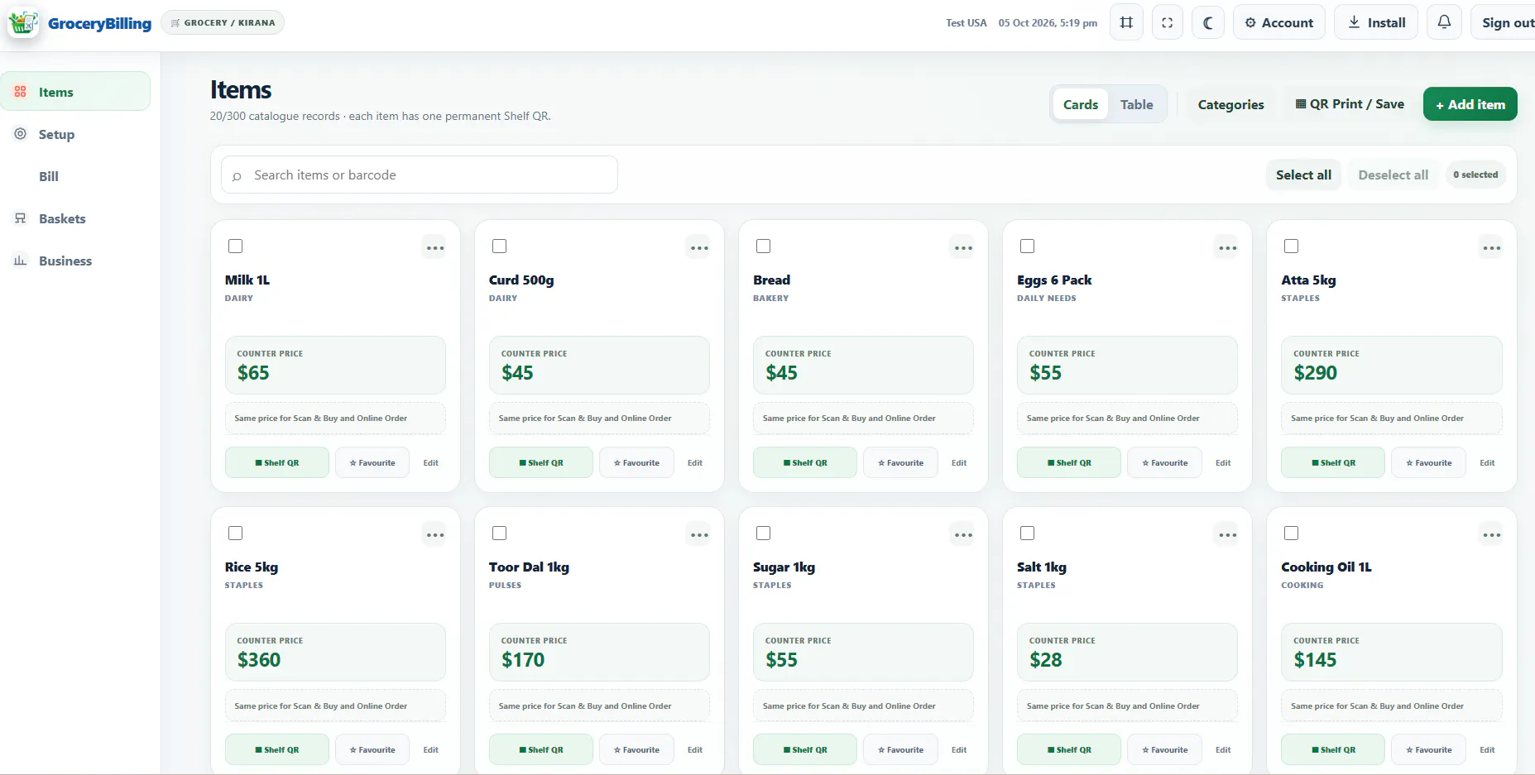This screenshot has height=775, width=1535.
Task: Open more options for Milk 1L
Action: tap(434, 247)
